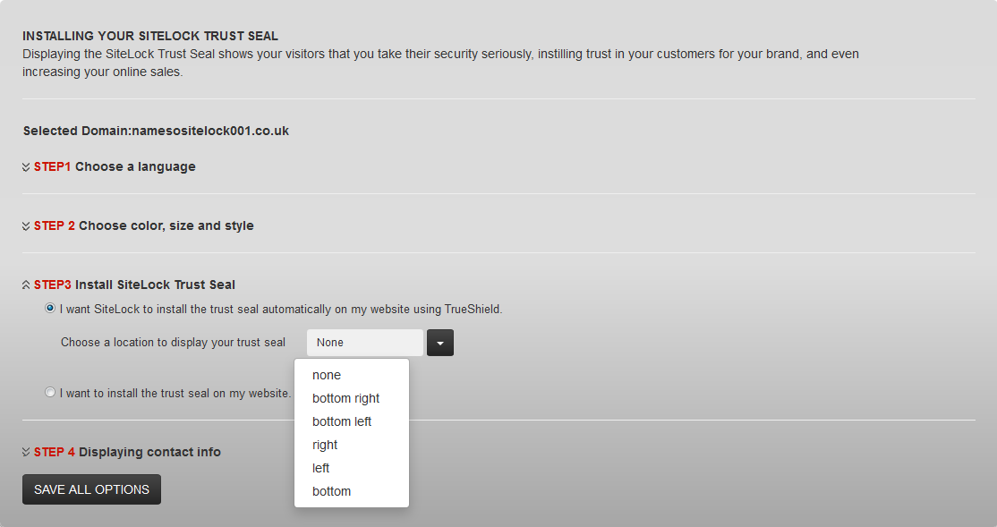997x527 pixels.
Task: Click the dark dropdown arrow button
Action: [x=440, y=343]
